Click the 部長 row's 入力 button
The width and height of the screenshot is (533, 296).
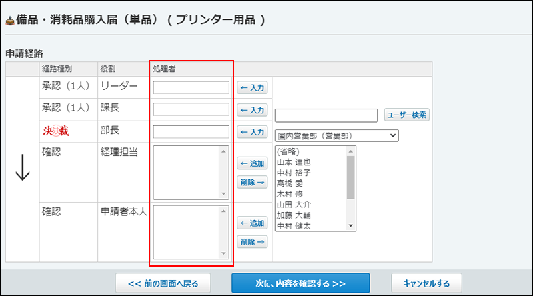[252, 132]
